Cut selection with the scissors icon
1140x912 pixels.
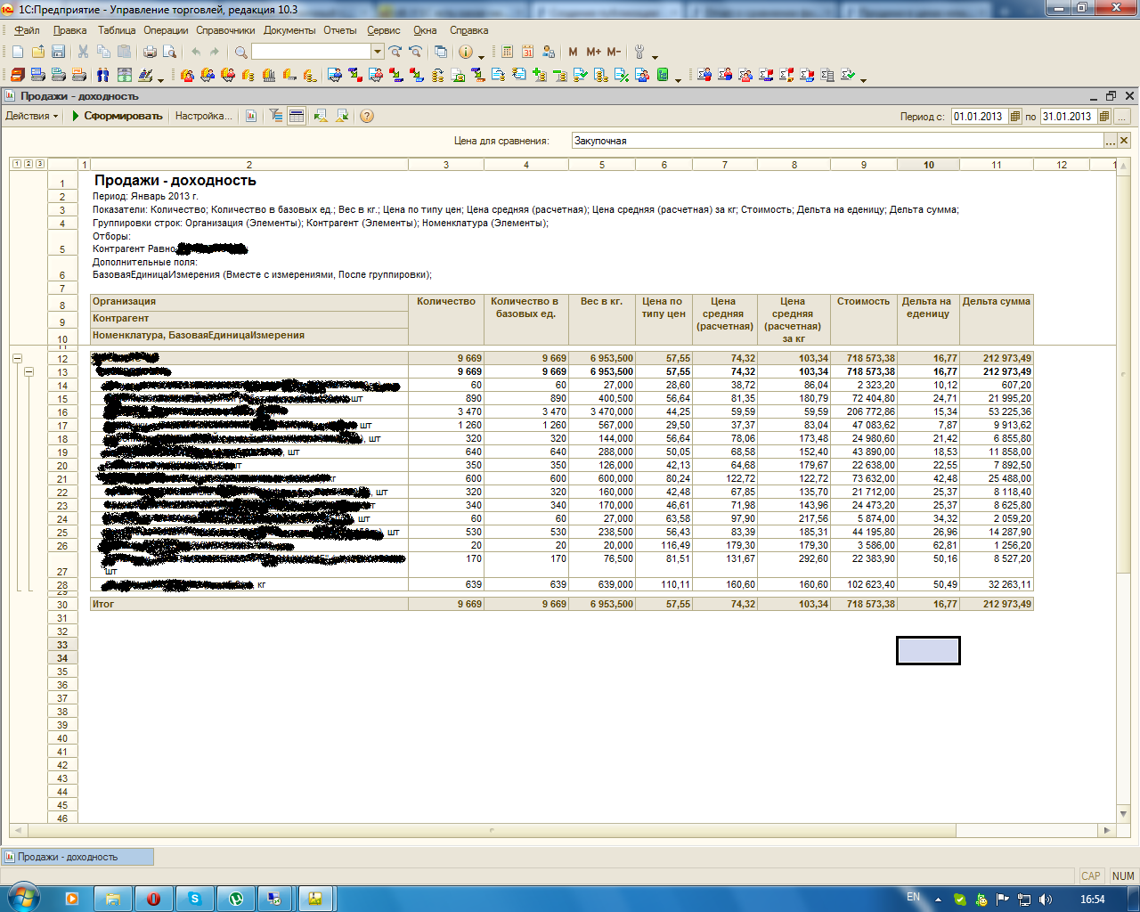pos(84,53)
